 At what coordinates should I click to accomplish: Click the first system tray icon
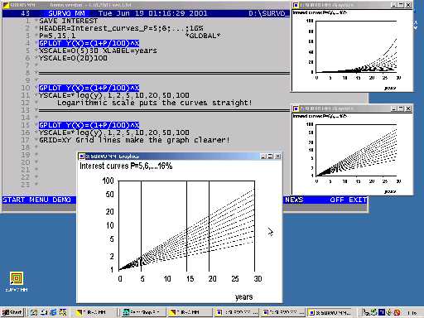366,312
